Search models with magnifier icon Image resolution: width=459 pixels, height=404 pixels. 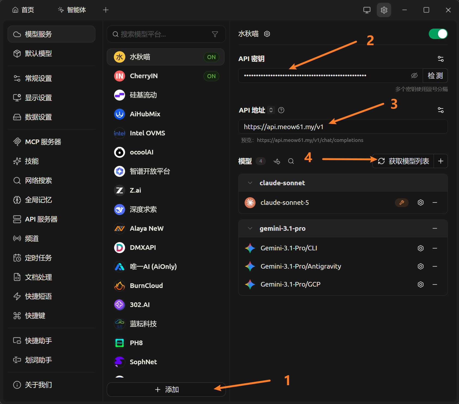tap(291, 161)
